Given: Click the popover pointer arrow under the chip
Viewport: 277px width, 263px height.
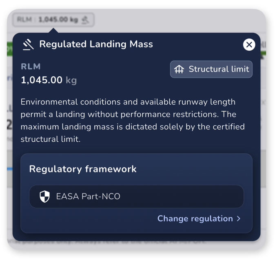Looking at the screenshot, I should (53, 30).
